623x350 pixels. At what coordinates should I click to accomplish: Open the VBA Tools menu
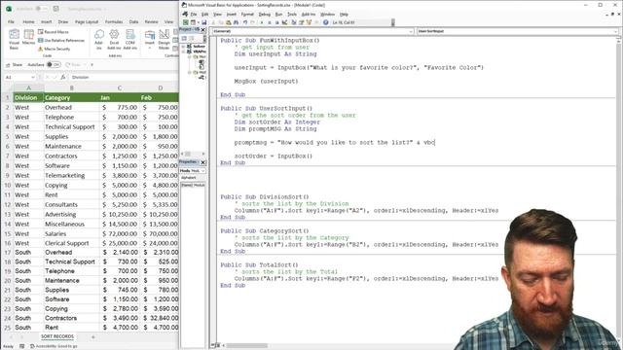point(292,15)
